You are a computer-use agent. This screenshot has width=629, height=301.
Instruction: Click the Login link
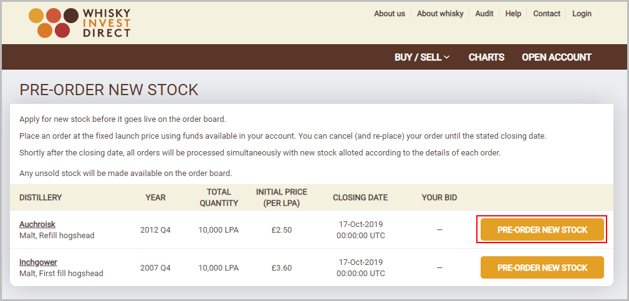pyautogui.click(x=582, y=14)
